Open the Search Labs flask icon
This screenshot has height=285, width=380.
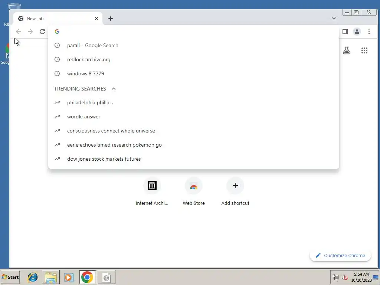[347, 50]
